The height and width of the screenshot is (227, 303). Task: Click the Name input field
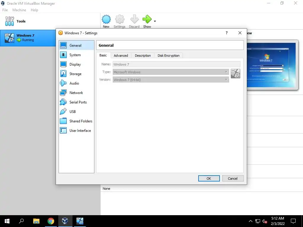coord(176,64)
